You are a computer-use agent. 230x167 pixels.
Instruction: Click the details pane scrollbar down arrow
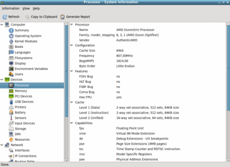tap(228, 160)
